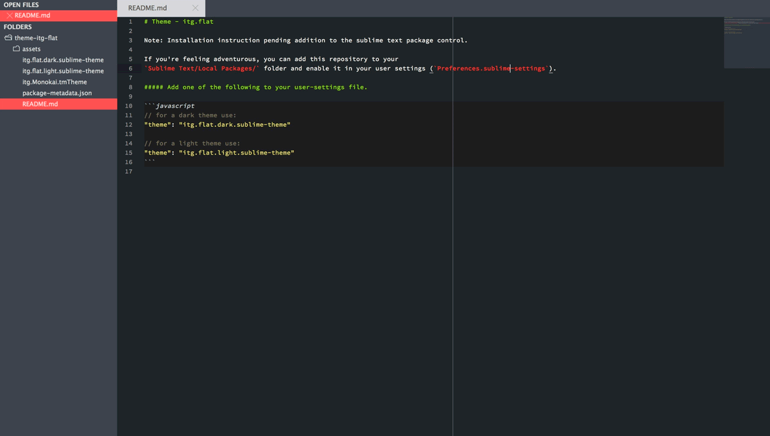Click the '```javascript' code fence line
Screen dimensions: 770x436
[x=169, y=106]
